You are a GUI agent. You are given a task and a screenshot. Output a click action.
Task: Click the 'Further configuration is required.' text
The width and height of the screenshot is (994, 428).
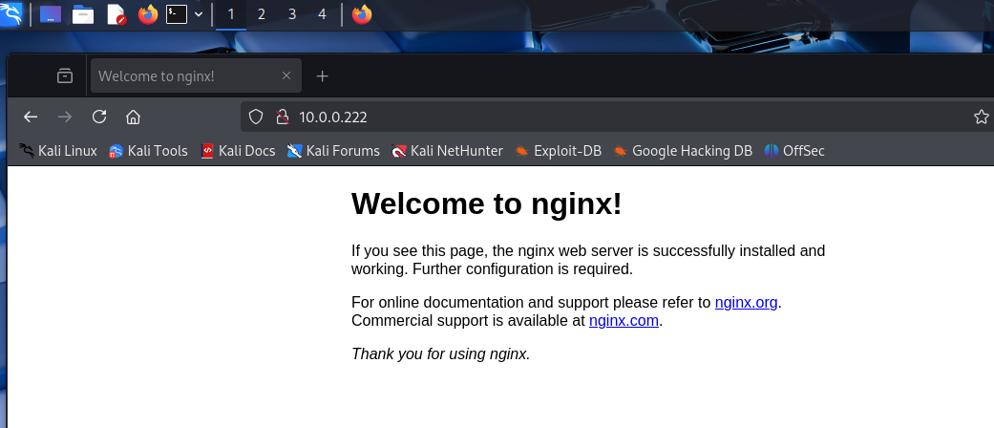522,268
